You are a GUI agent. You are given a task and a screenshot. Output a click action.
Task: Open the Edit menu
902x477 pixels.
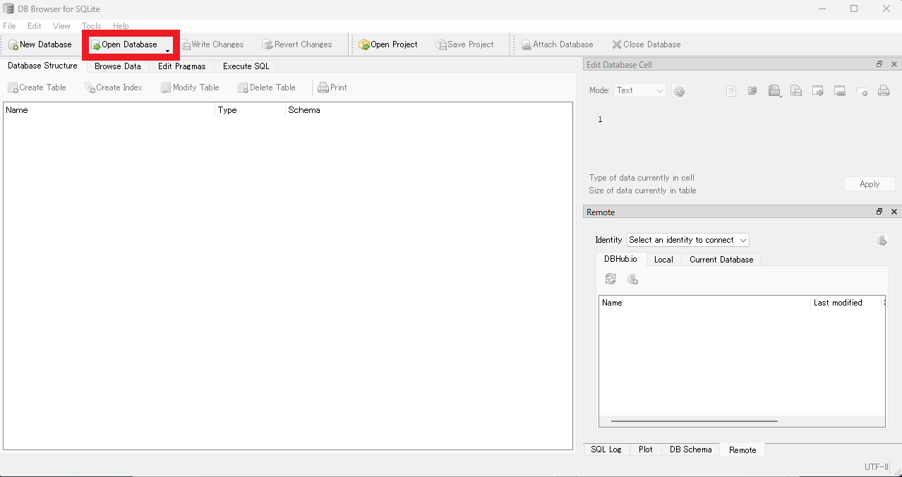35,26
